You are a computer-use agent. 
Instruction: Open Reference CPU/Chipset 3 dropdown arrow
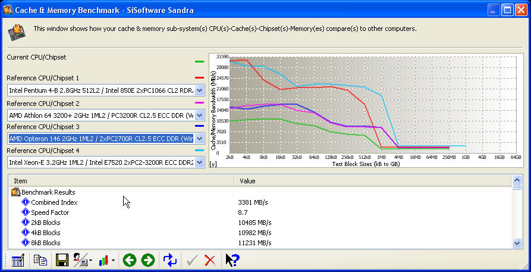point(199,138)
